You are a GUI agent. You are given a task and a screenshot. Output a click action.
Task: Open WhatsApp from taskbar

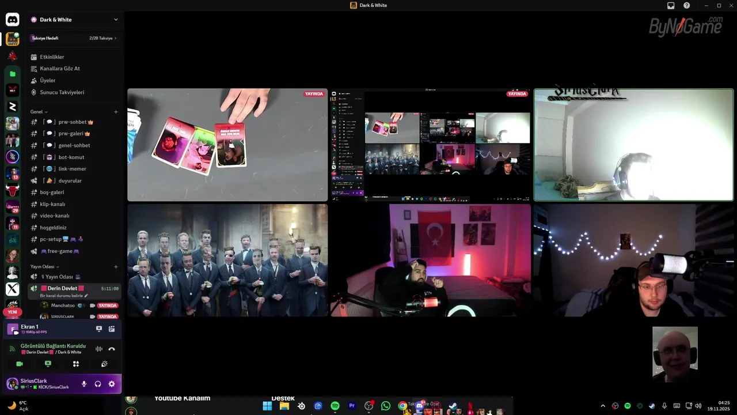(386, 406)
